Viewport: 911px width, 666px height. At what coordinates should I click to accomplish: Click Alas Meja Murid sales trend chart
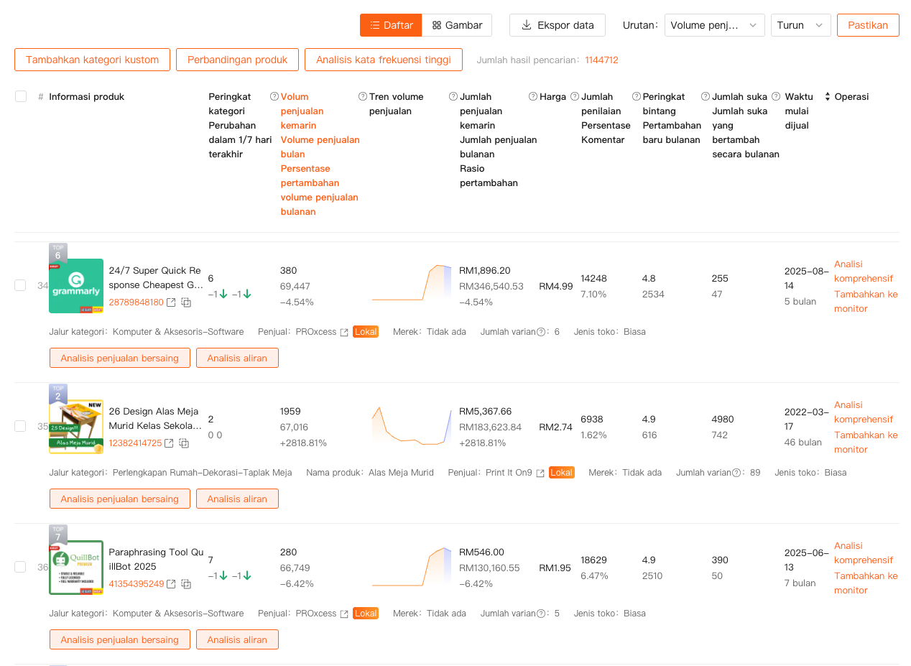[412, 427]
